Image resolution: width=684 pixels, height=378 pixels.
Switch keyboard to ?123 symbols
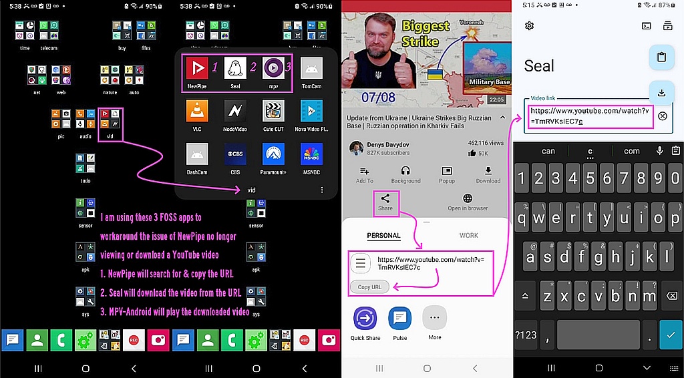526,335
